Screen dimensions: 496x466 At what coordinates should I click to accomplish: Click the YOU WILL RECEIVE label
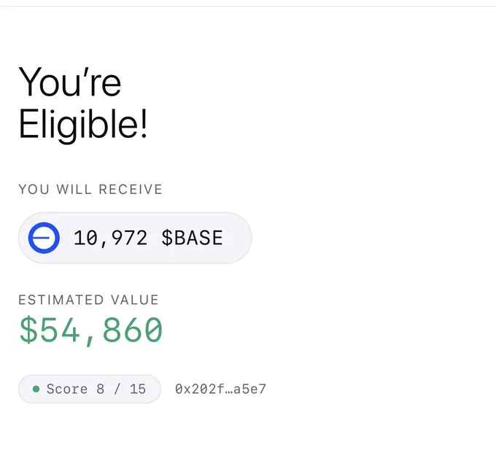coord(90,190)
